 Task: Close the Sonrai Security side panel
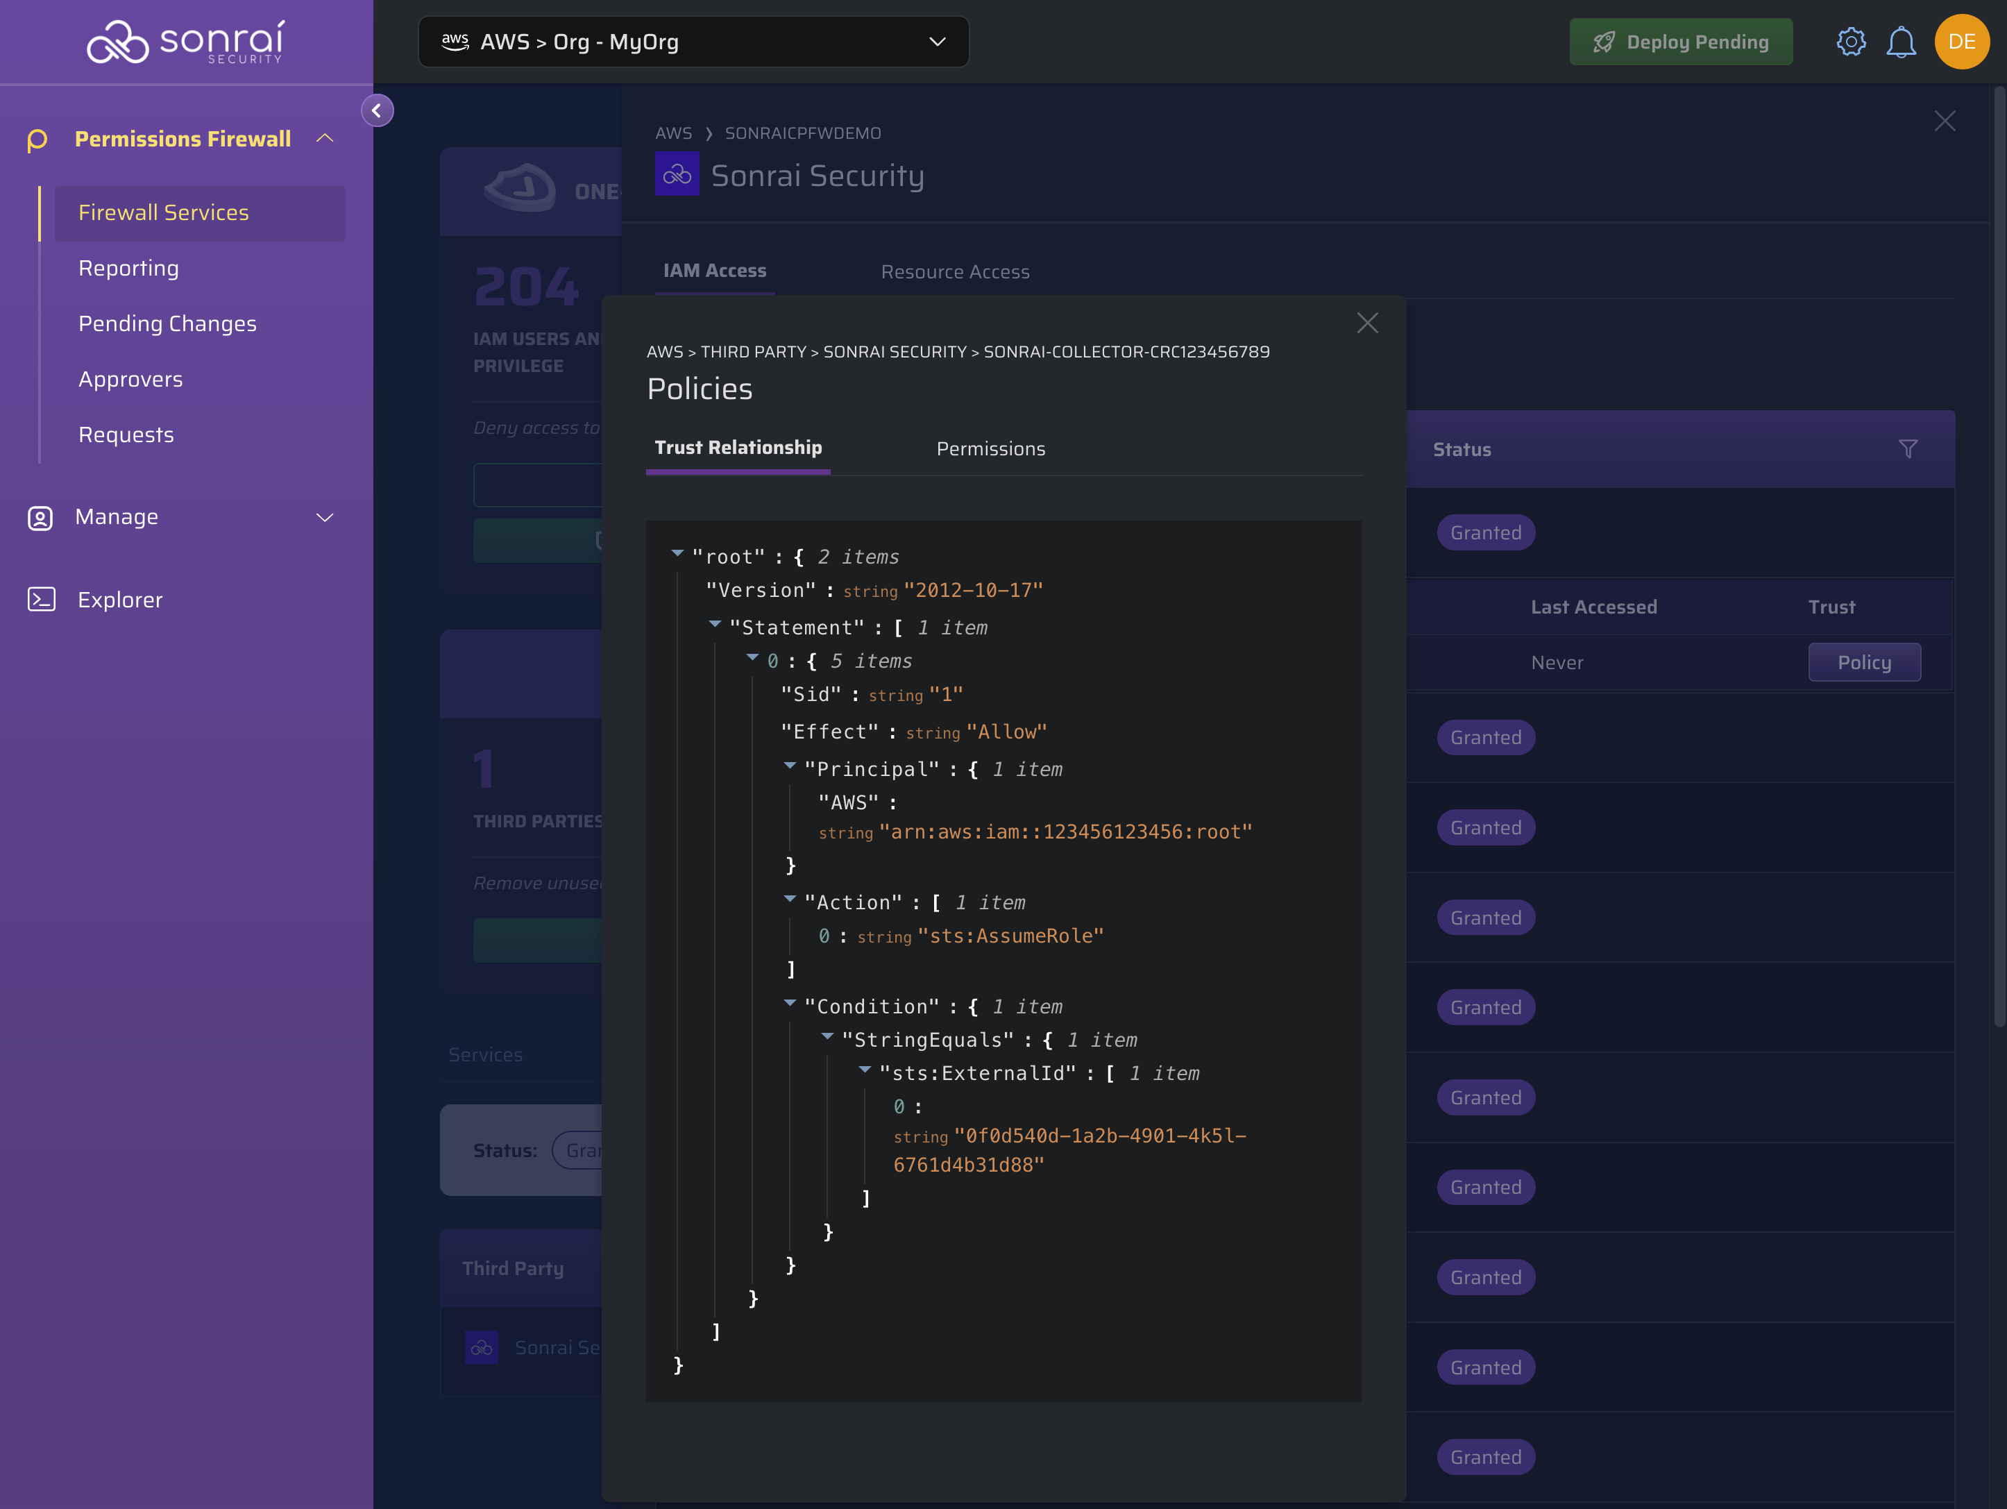click(1945, 121)
